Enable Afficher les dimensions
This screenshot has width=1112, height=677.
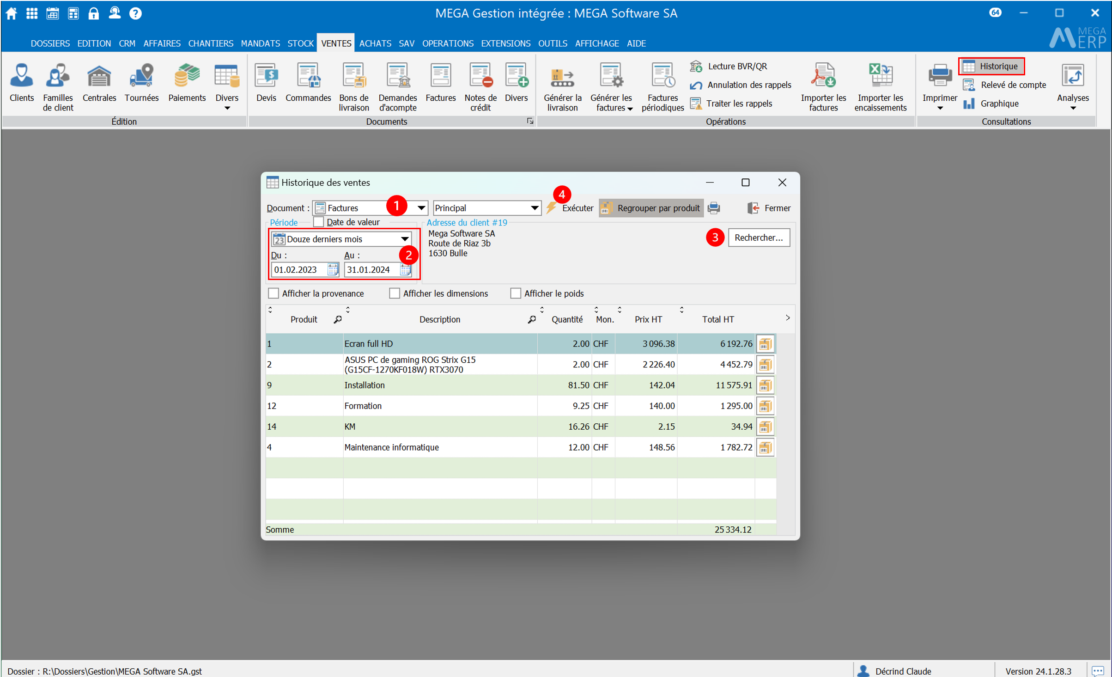(x=395, y=293)
